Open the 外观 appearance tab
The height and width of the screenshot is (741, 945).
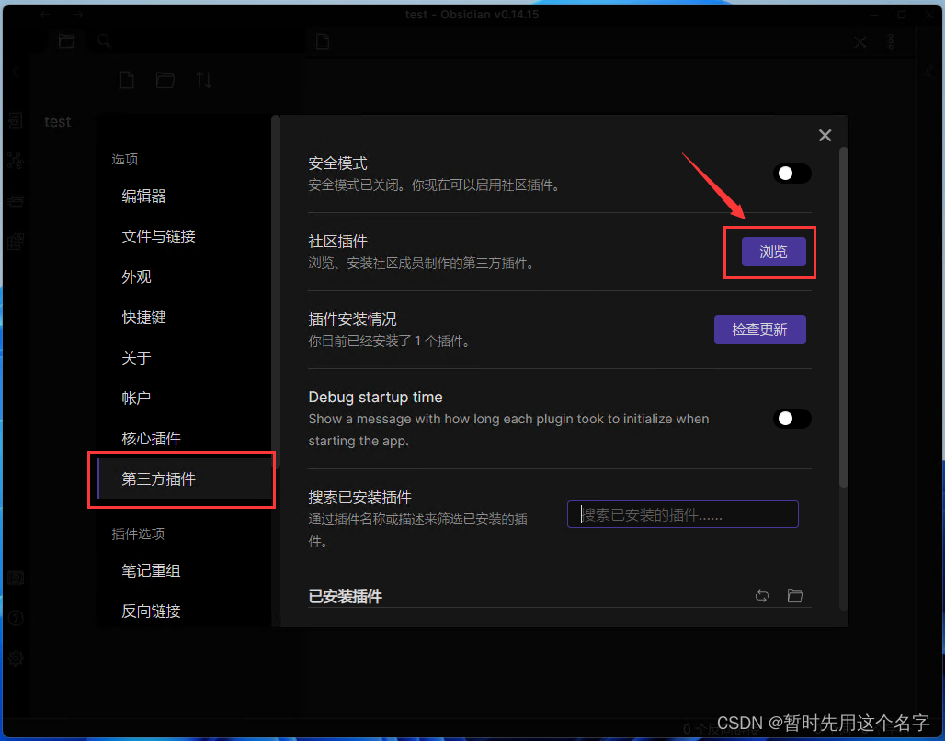(184, 277)
